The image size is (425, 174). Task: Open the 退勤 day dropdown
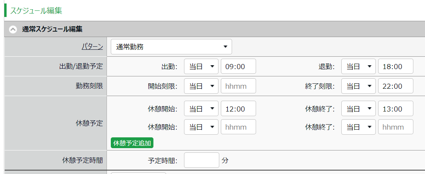tap(358, 66)
